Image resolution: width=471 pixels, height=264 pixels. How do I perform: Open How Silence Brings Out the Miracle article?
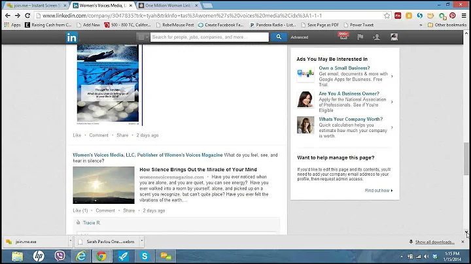(198, 169)
